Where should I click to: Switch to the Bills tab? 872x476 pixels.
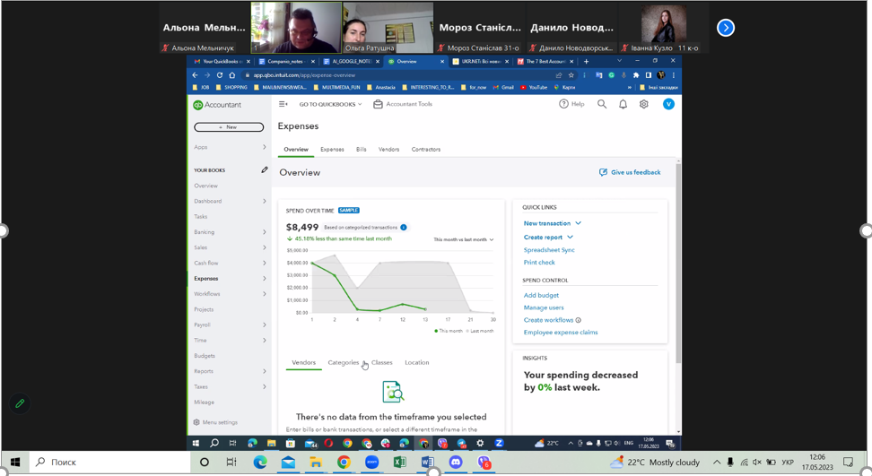coord(362,150)
